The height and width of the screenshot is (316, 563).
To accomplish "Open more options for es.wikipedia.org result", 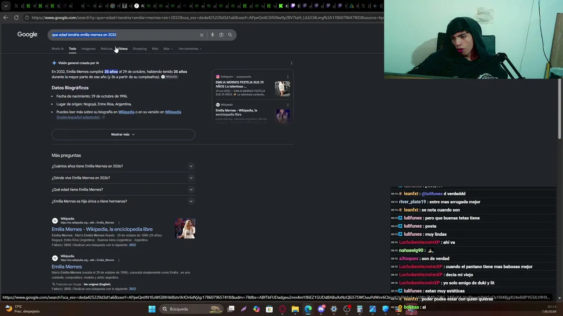I will [x=119, y=223].
